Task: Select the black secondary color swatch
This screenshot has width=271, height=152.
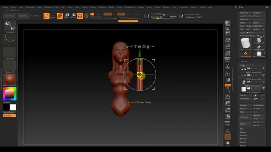Action: point(6,107)
